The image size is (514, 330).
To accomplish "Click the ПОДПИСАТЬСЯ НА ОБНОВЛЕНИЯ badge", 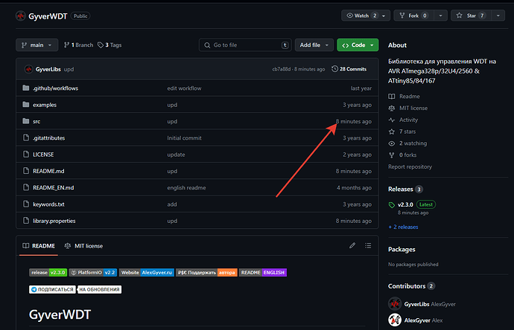I will [75, 289].
